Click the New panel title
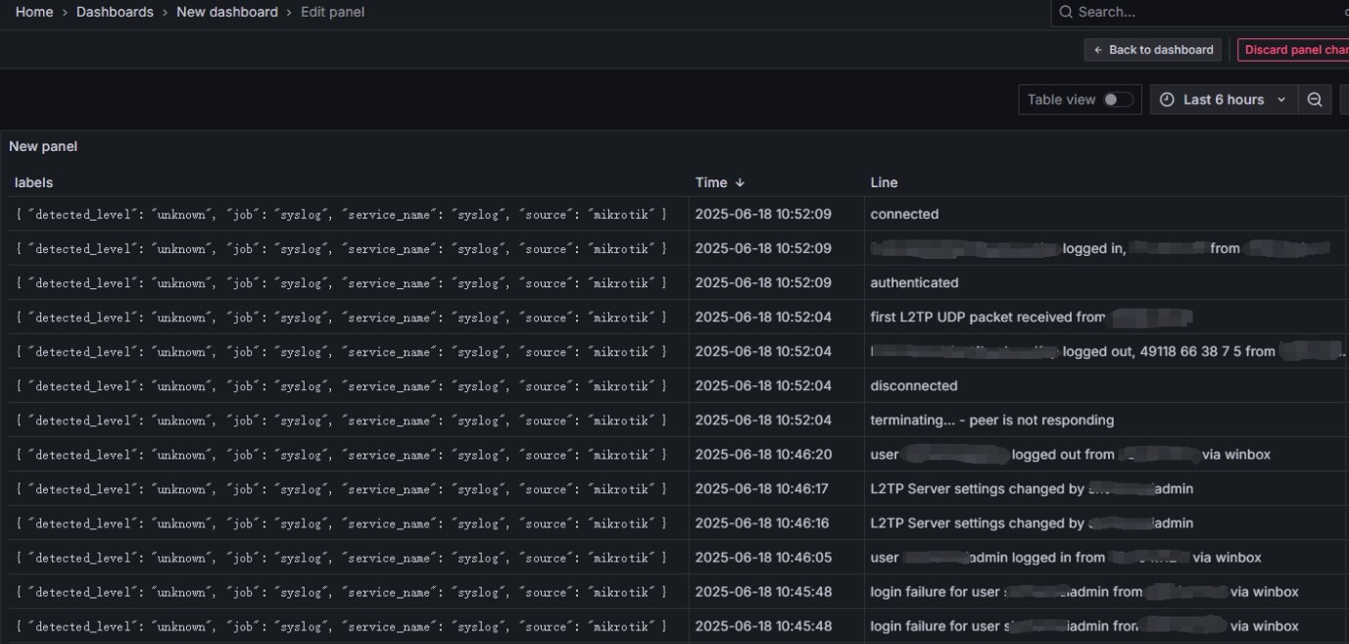Screen dimensions: 1349x644 point(43,146)
